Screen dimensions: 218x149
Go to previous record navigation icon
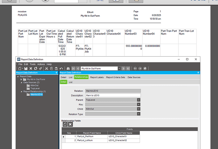coord(78,68)
